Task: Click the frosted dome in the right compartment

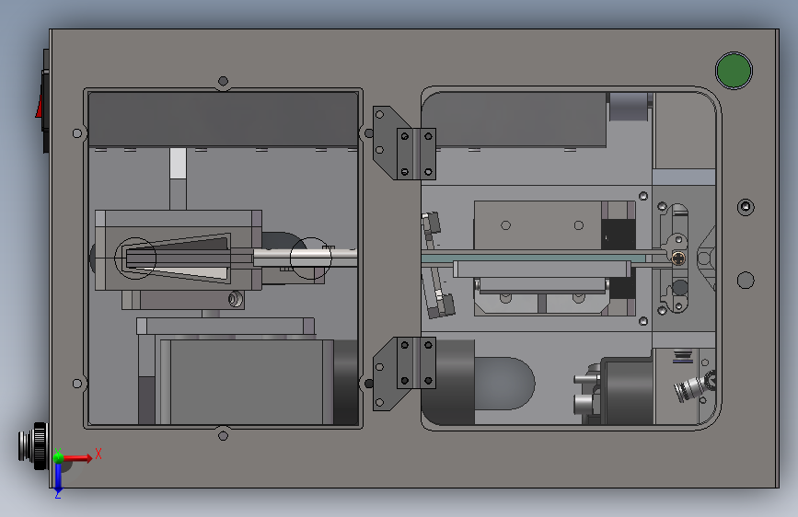Action: point(505,384)
